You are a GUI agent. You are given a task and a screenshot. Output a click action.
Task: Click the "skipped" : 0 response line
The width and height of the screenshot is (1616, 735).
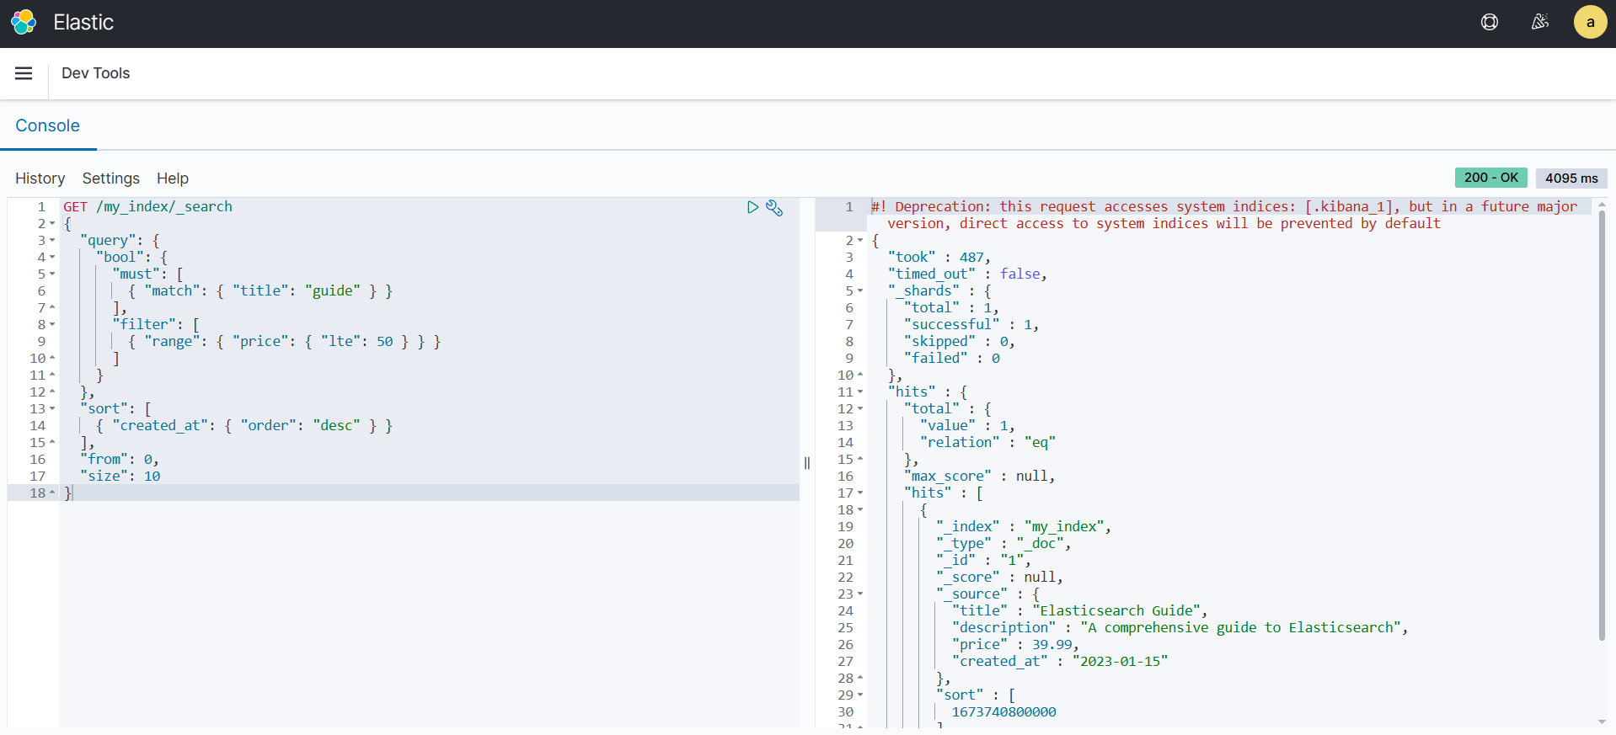click(x=959, y=342)
